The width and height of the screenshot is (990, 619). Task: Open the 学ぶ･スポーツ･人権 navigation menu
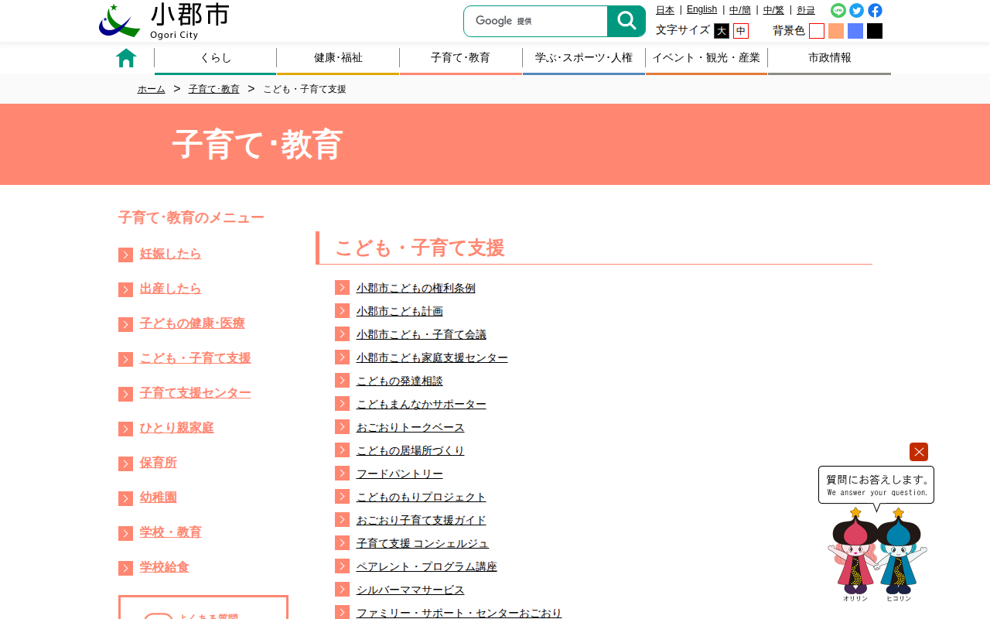pyautogui.click(x=584, y=58)
